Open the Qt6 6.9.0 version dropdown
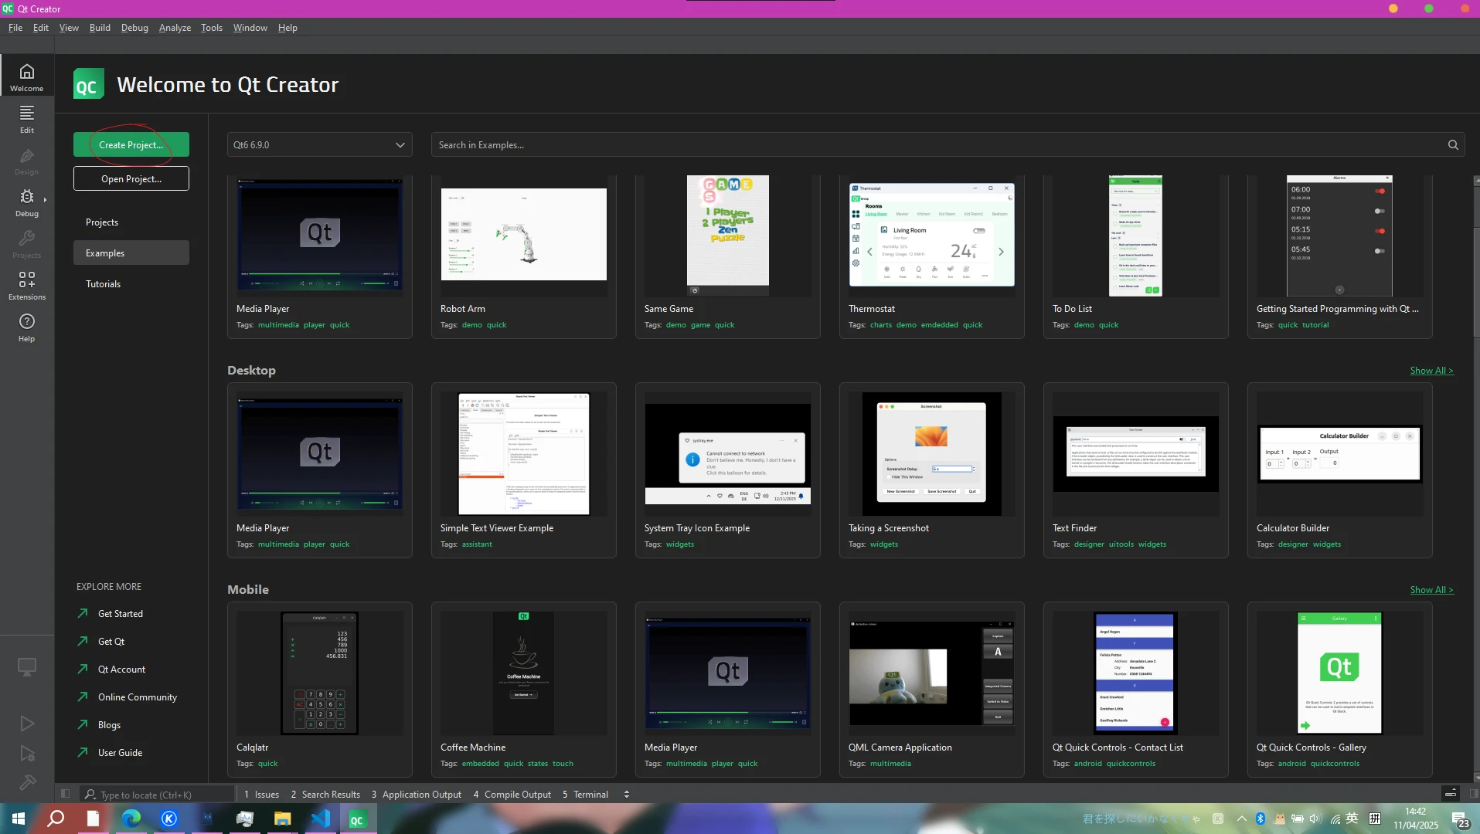This screenshot has width=1480, height=834. 319,145
